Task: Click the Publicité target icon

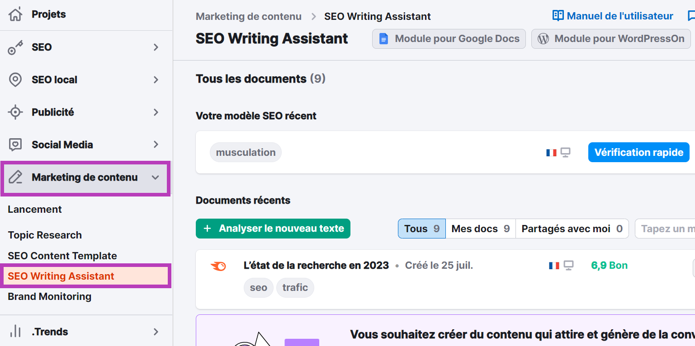Action: 15,112
